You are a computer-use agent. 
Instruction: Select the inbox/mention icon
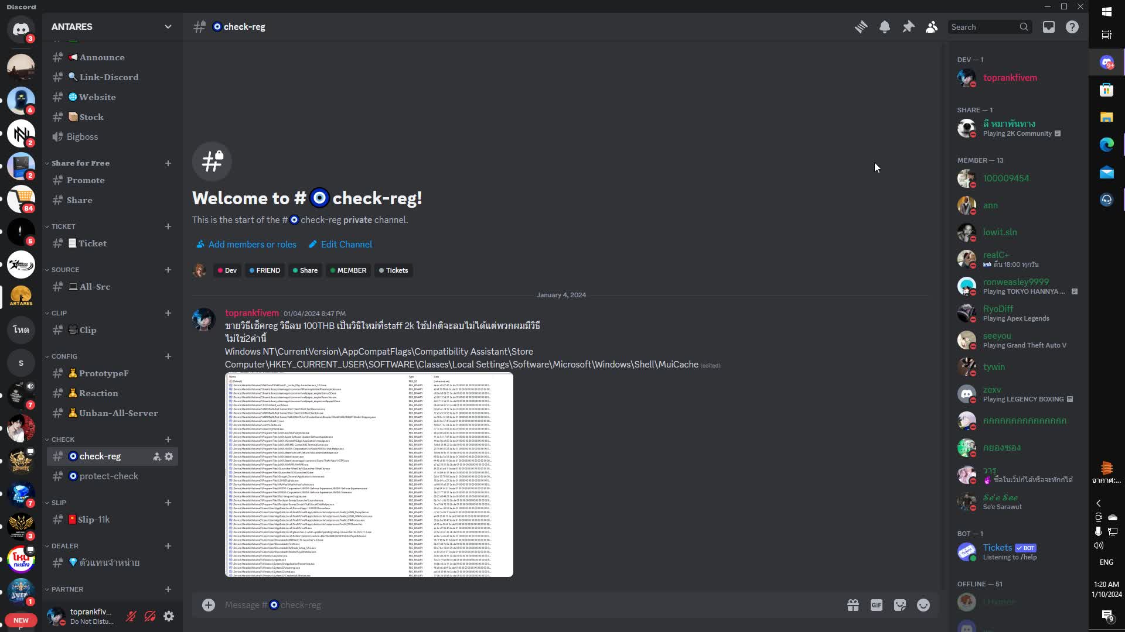pyautogui.click(x=1048, y=27)
